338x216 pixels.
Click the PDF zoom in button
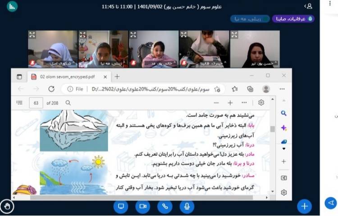click(230, 103)
